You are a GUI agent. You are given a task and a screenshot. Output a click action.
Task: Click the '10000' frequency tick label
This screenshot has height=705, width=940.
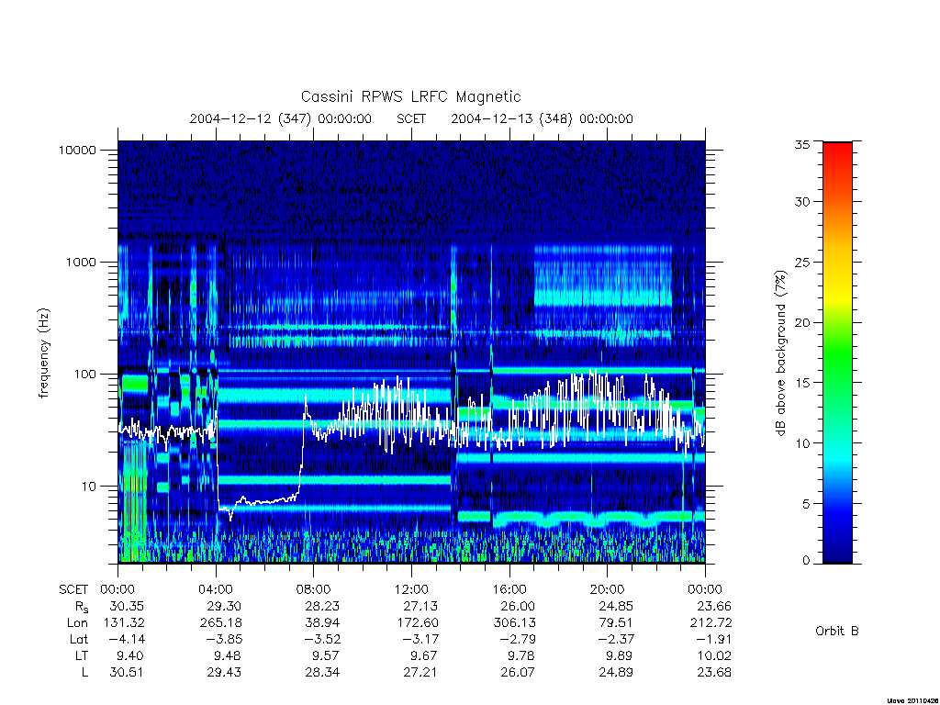77,151
